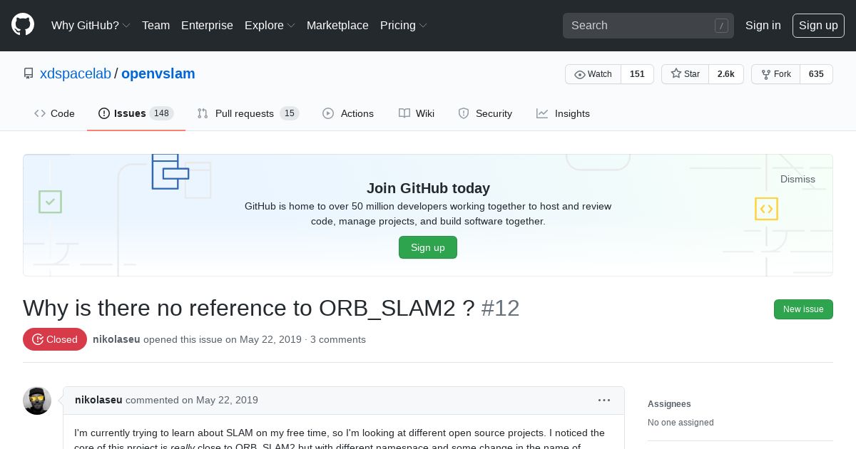Click the green Sign up banner button
The width and height of the screenshot is (856, 449).
click(428, 247)
